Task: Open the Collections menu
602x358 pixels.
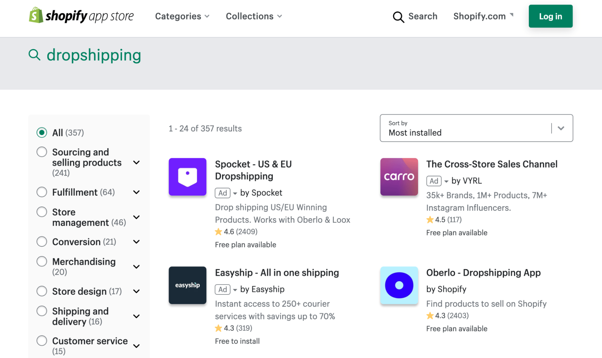Action: (x=254, y=16)
